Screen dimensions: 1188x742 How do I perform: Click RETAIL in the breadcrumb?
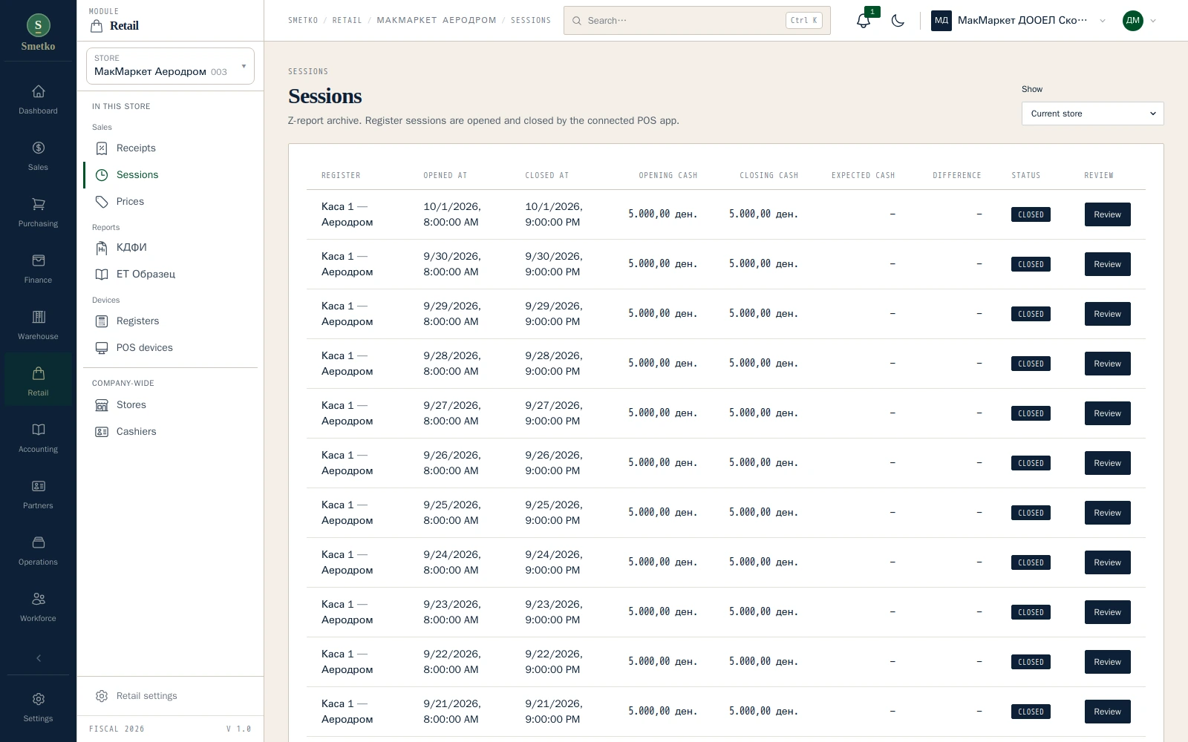[347, 21]
